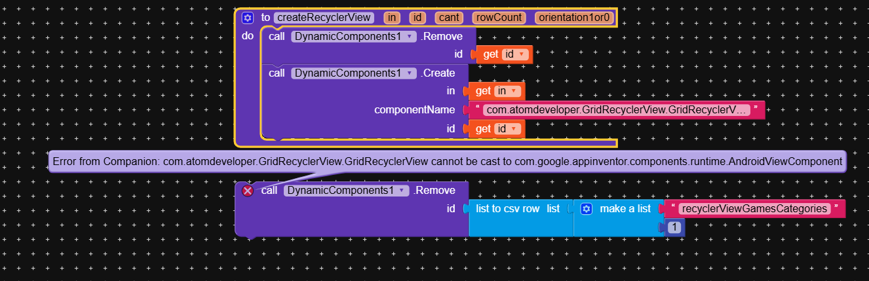Select the 'cant' parameter of the procedure
This screenshot has height=281, width=869.
pyautogui.click(x=449, y=18)
